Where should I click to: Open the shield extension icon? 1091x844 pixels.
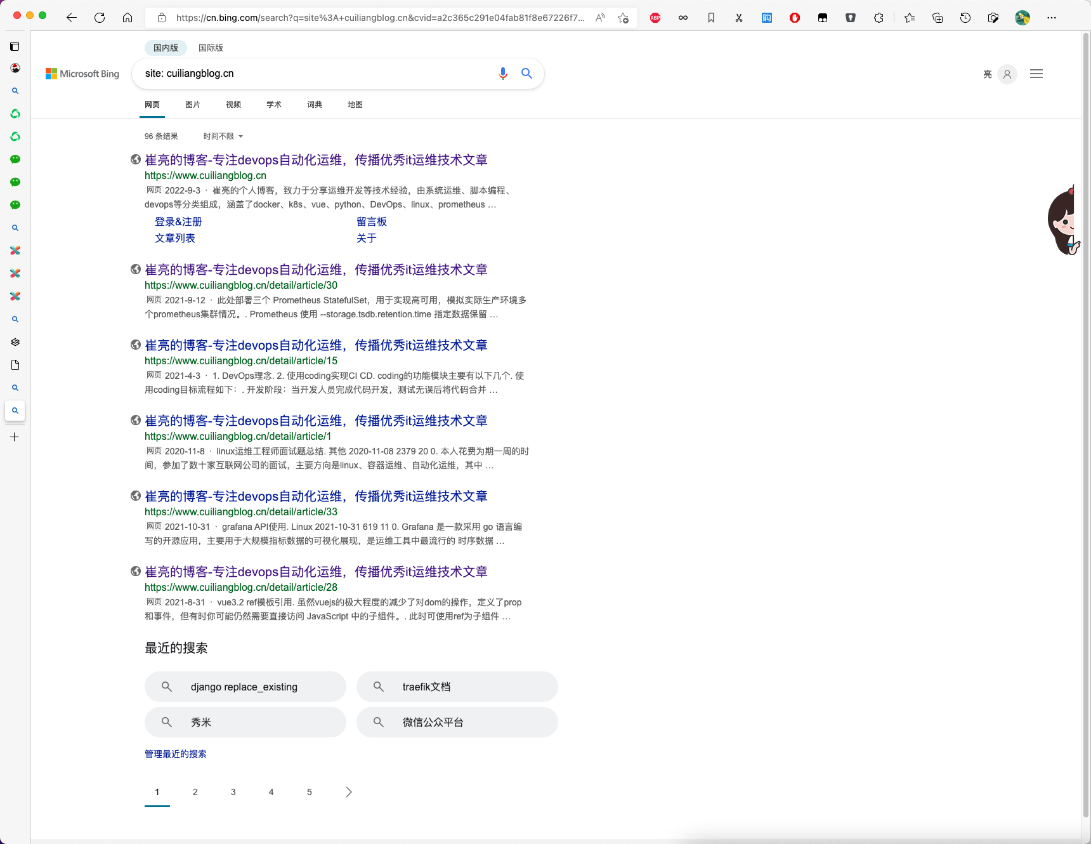pos(851,18)
